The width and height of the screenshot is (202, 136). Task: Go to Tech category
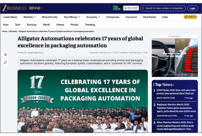pos(18,25)
